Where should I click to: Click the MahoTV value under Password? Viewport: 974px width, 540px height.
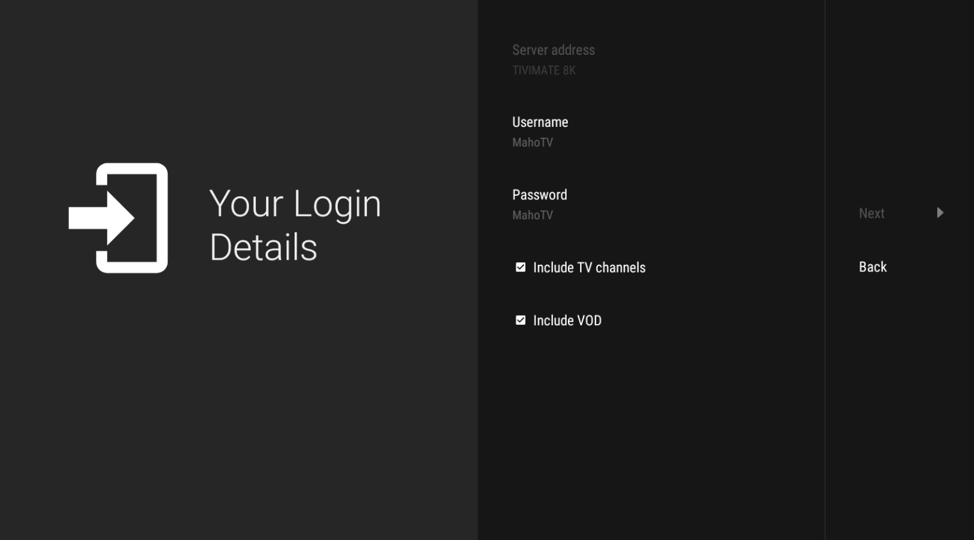click(532, 215)
